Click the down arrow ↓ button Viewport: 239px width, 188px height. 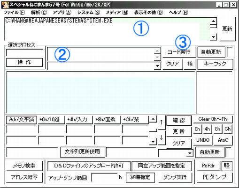162,137
